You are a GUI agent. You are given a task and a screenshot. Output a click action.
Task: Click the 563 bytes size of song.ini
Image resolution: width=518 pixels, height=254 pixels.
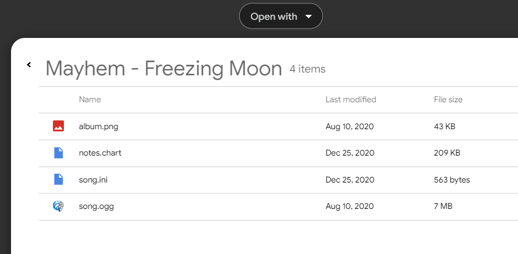(x=452, y=180)
